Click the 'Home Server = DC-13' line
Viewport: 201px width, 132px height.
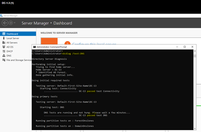pos(49,70)
